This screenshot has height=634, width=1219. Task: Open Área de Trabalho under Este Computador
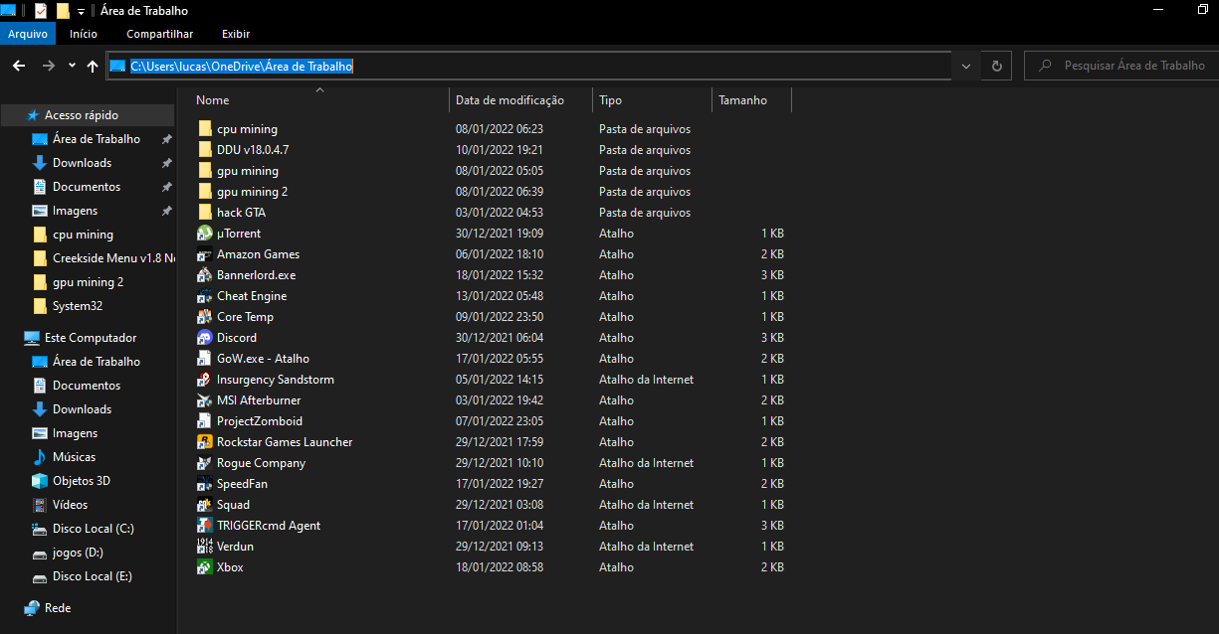point(97,362)
